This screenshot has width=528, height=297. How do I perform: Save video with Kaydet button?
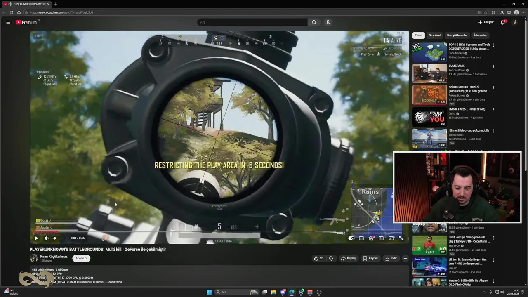click(x=370, y=258)
